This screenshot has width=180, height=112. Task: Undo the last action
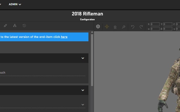coord(133,27)
